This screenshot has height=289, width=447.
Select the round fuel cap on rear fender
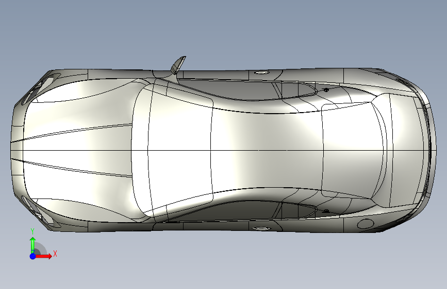(x=365, y=224)
